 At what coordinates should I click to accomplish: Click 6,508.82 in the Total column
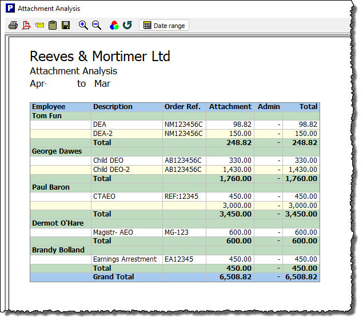[301, 277]
